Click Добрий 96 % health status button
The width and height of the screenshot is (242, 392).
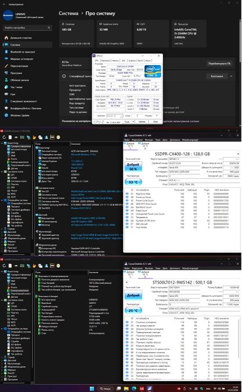click(x=133, y=167)
